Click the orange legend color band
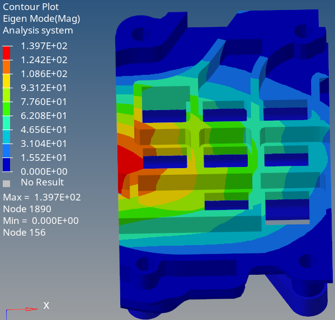Screen dimensions: 335x320 (6, 67)
